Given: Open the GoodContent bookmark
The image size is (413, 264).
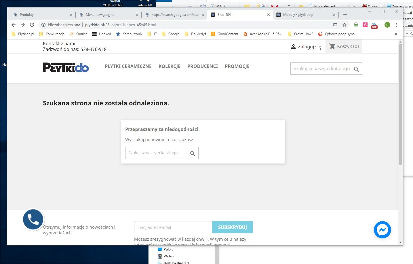Looking at the screenshot, I should pyautogui.click(x=224, y=34).
